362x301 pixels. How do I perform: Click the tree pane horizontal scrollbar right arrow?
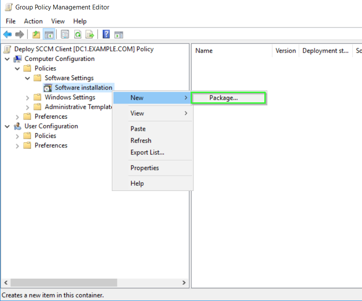(x=184, y=283)
